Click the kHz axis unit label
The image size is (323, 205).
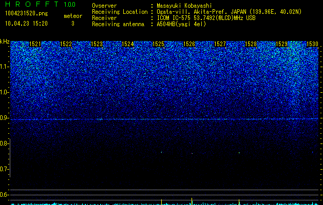pos(5,42)
